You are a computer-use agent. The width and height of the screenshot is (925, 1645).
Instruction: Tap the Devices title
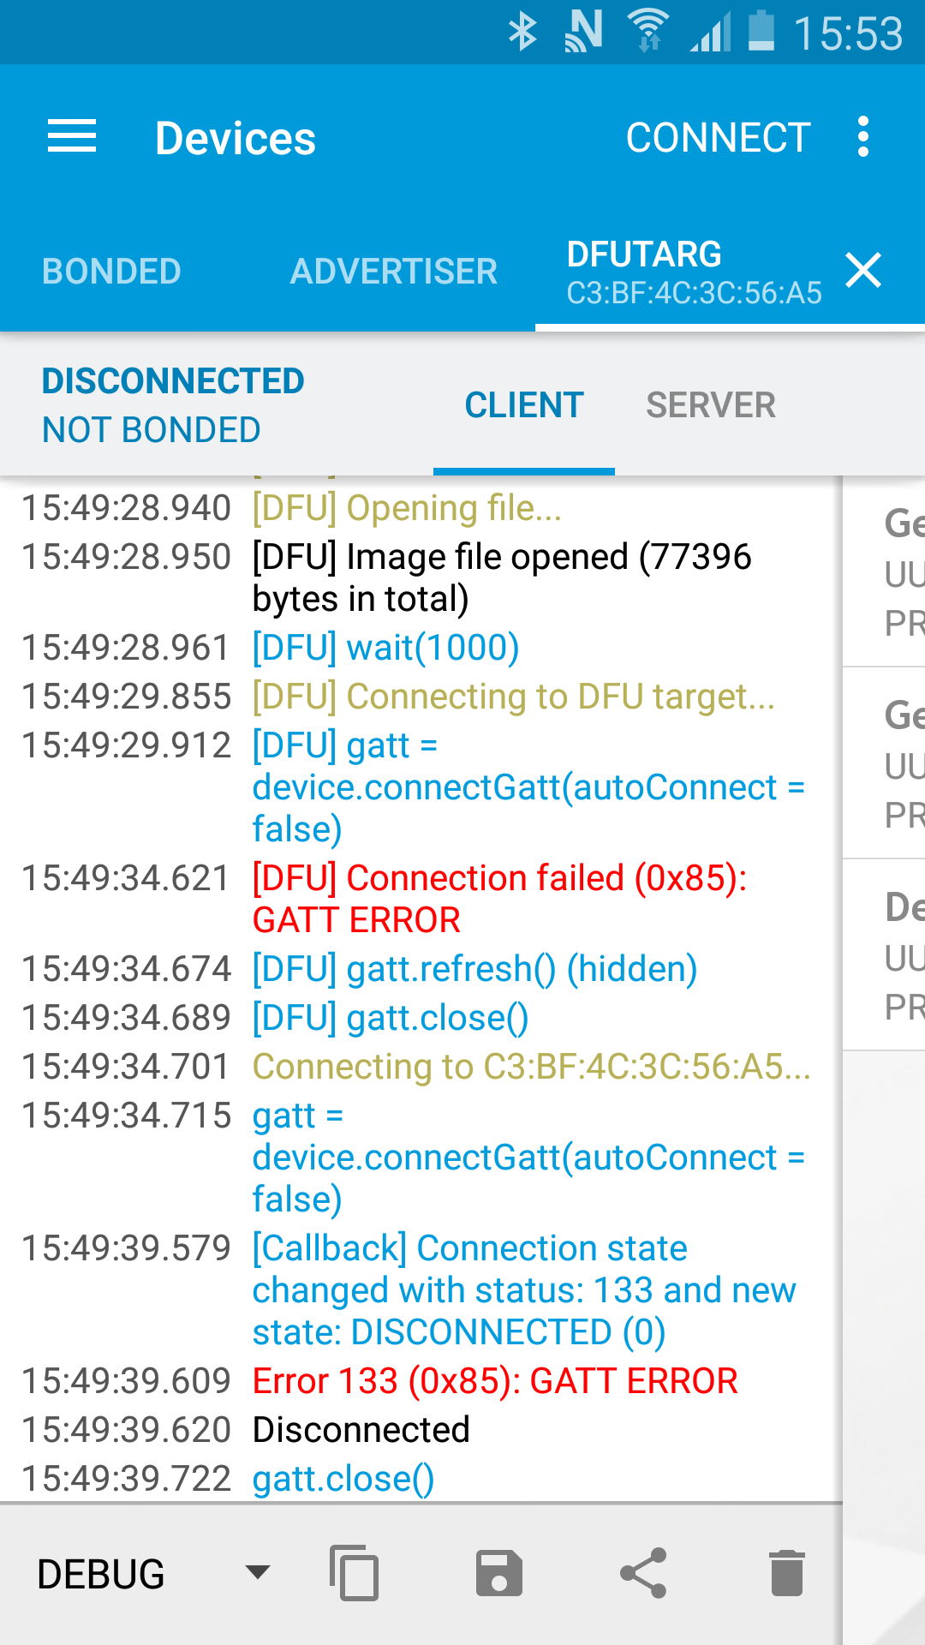236,139
